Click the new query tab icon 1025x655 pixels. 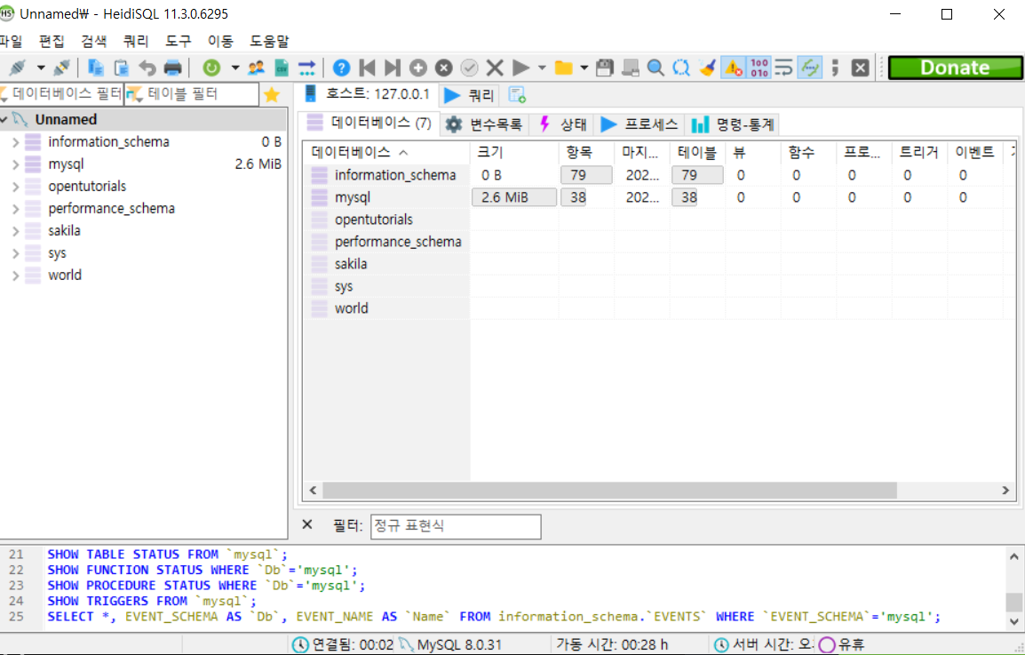point(517,95)
